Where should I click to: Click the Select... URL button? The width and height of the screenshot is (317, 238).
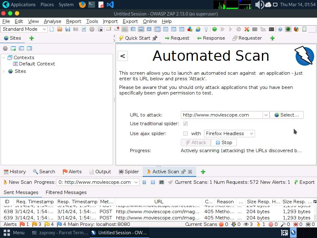286,115
